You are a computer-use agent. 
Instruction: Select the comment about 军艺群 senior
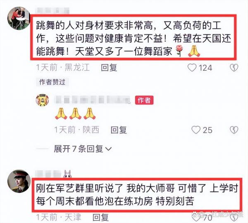(137, 195)
